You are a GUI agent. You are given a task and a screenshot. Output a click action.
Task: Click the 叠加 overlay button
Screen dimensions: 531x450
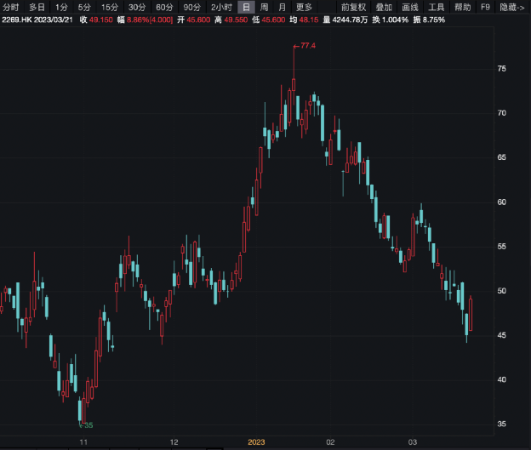pos(384,7)
